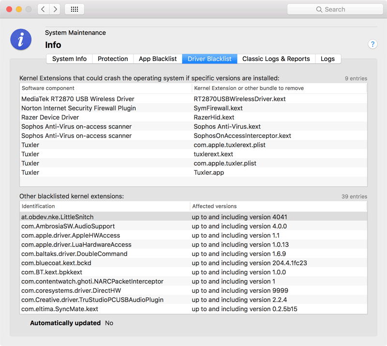Image resolution: width=387 pixels, height=346 pixels.
Task: Go forward with the right chevron button
Action: (x=55, y=9)
